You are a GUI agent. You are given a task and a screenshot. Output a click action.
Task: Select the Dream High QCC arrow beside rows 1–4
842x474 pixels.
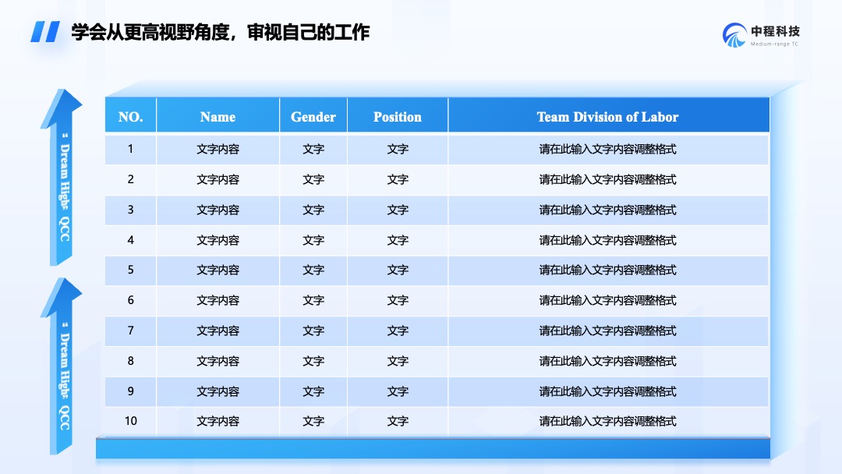tap(62, 177)
